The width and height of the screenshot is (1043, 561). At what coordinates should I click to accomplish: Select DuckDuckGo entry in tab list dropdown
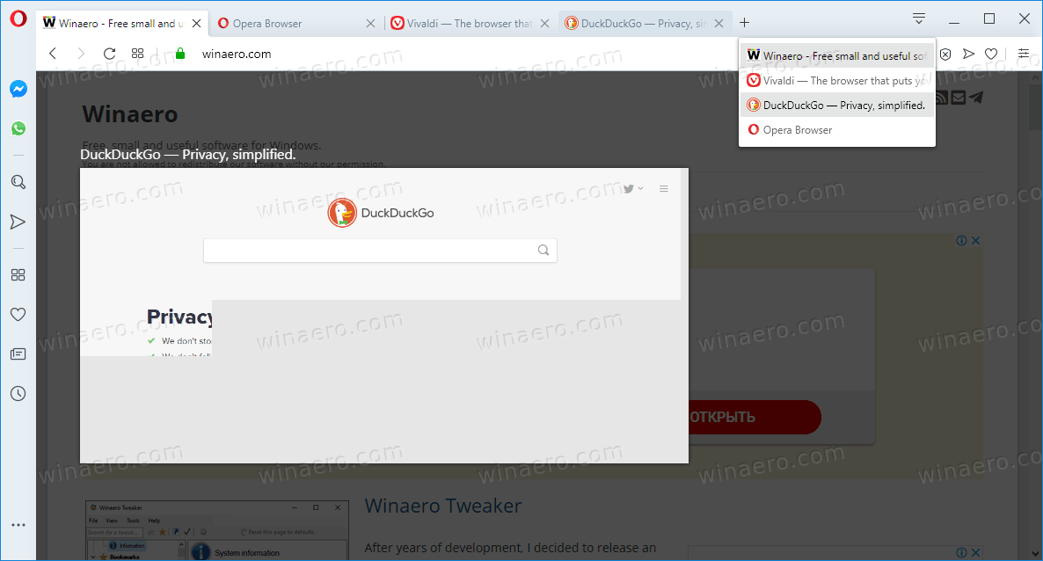(x=837, y=106)
